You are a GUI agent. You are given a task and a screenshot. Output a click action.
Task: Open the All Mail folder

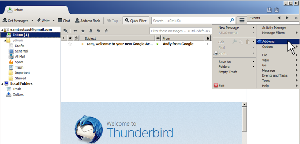point(20,56)
